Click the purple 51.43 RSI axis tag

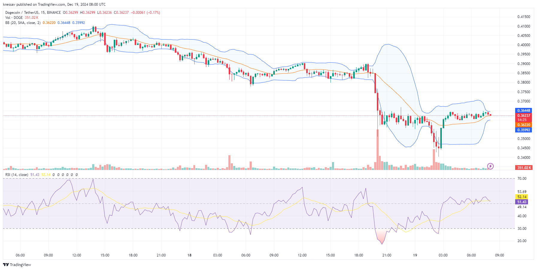(522, 202)
